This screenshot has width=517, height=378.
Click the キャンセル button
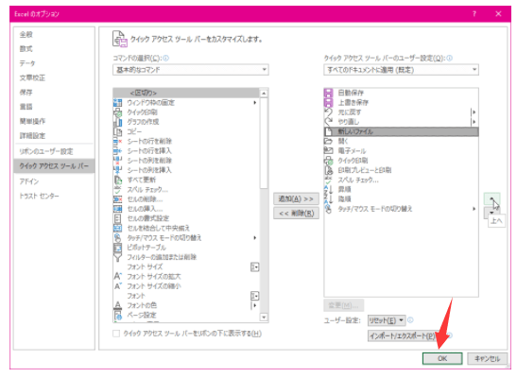pos(488,358)
